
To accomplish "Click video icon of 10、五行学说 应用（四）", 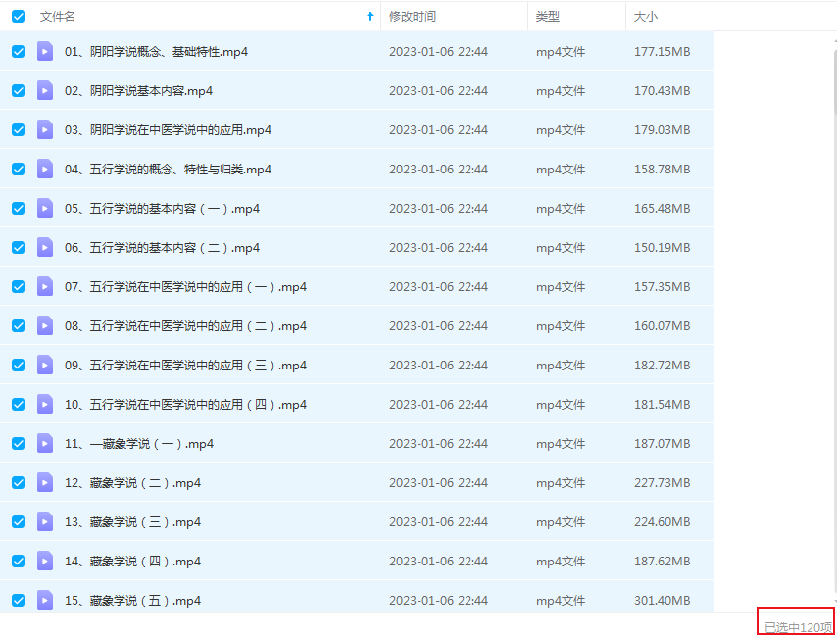I will coord(45,404).
